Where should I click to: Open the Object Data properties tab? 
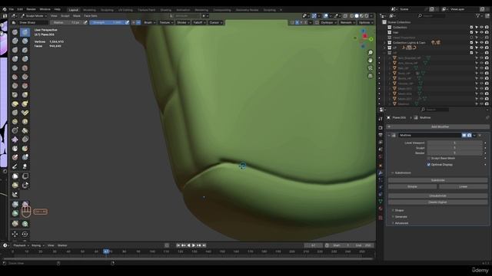(381, 201)
